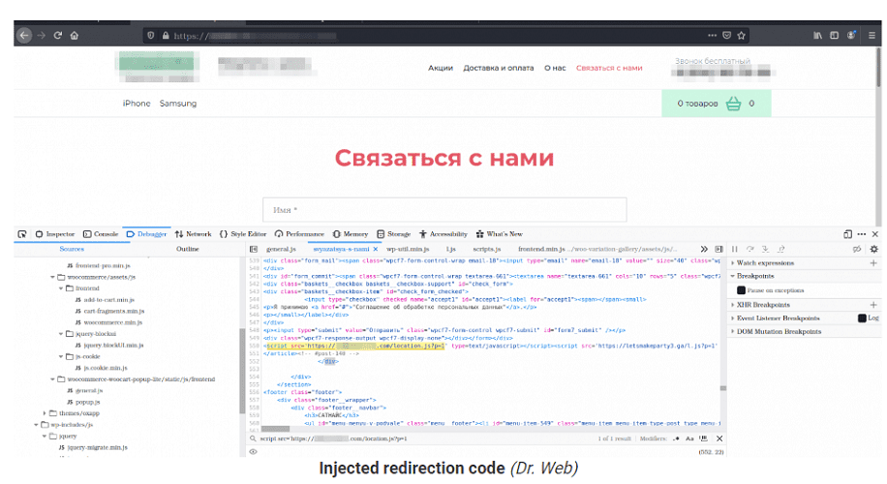The width and height of the screenshot is (887, 484).
Task: Open the wp-util.min.js source tab
Action: (x=408, y=249)
